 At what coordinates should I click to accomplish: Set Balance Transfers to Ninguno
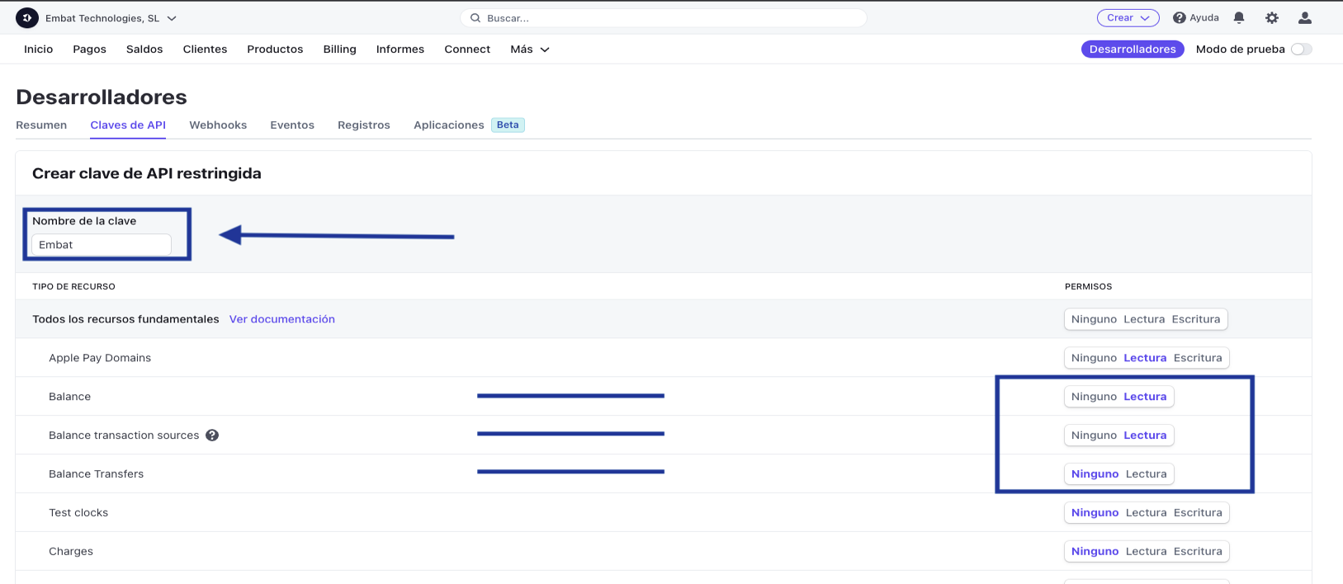pyautogui.click(x=1095, y=474)
